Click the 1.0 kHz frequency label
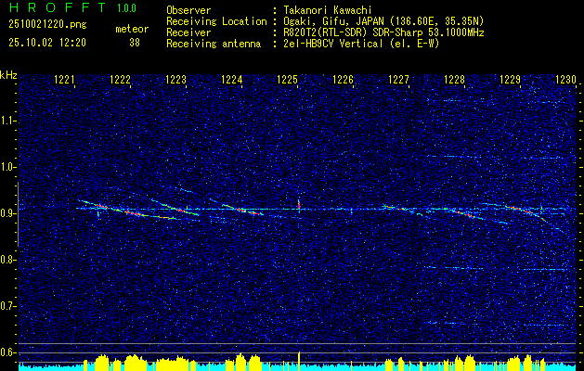 coord(7,167)
